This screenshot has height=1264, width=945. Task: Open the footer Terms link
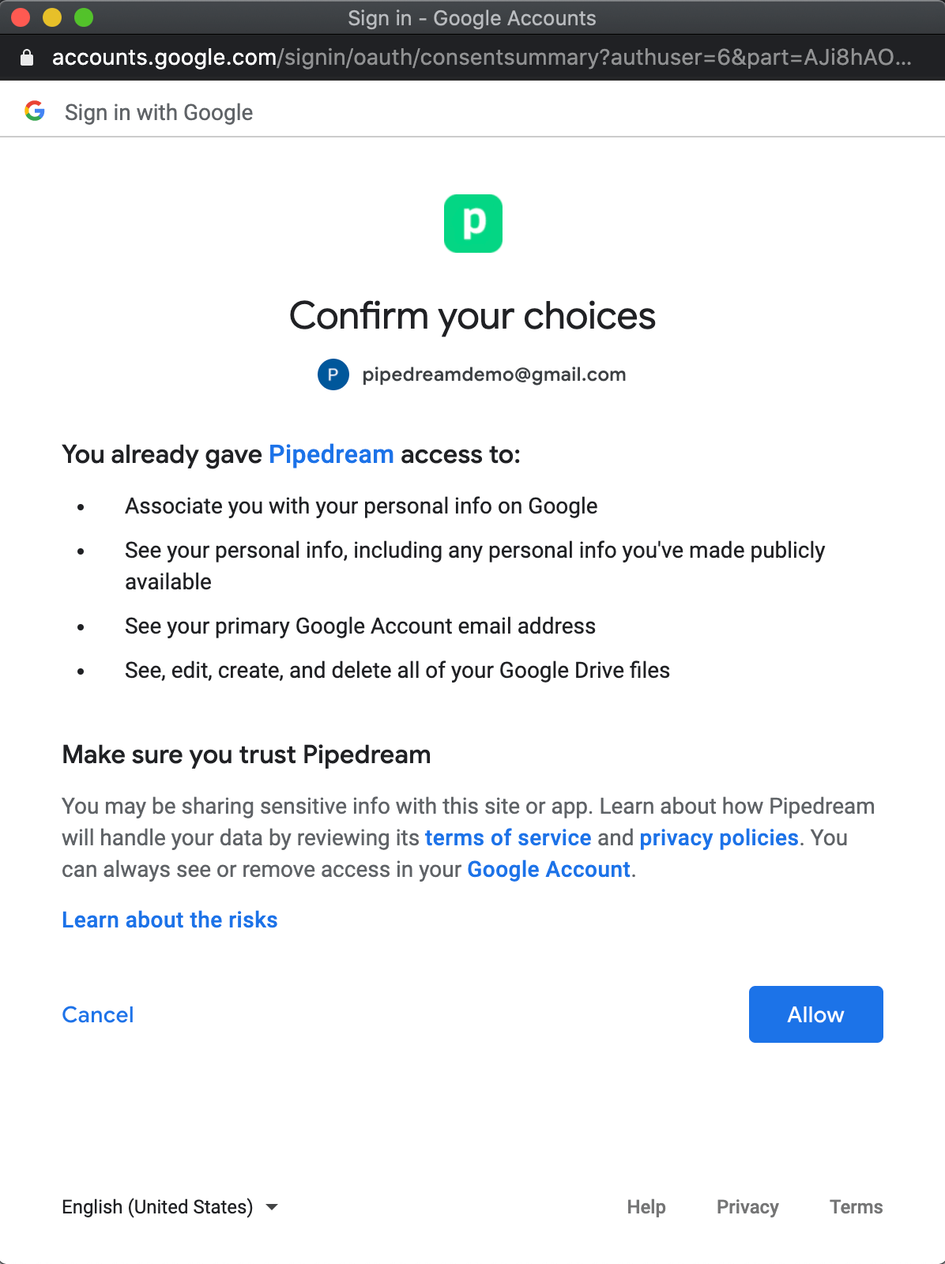coord(856,1207)
